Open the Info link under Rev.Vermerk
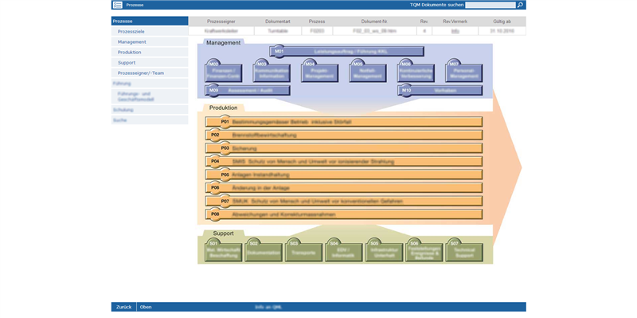 click(455, 31)
